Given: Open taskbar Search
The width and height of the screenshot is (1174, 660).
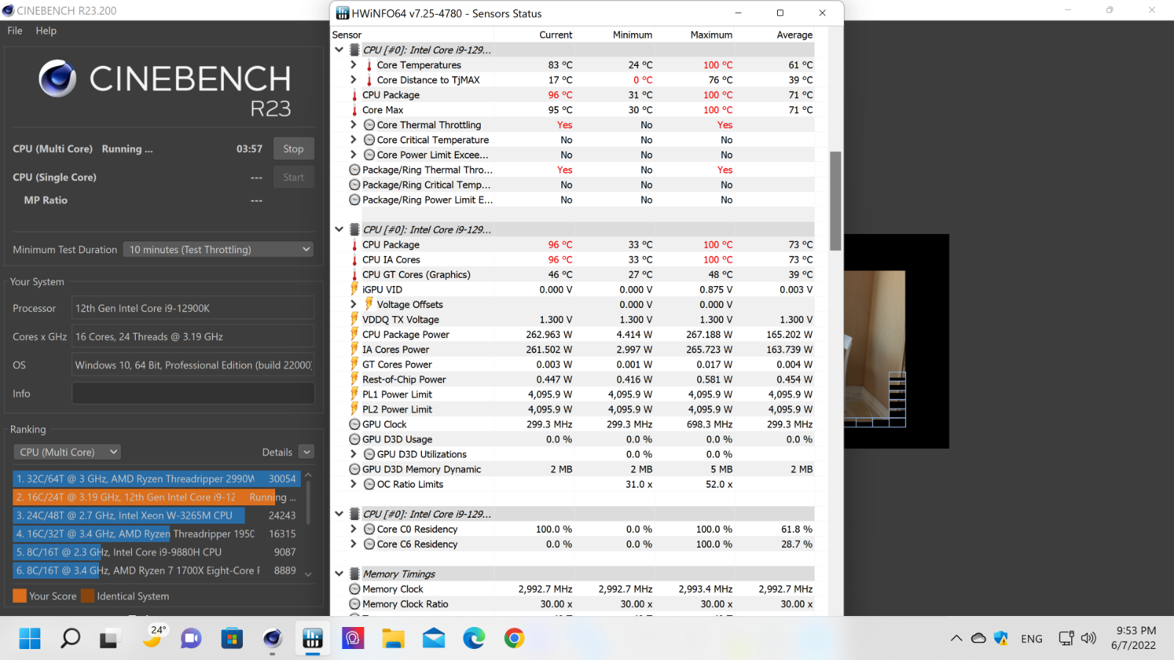Looking at the screenshot, I should 70,639.
